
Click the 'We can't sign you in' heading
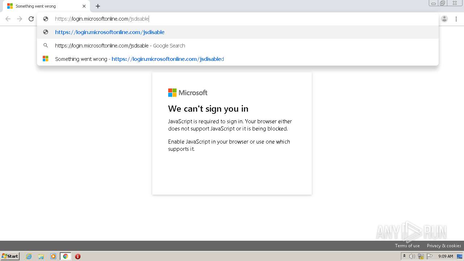208,109
